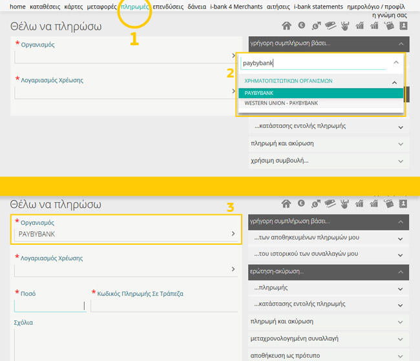The image size is (420, 361).
Task: Click the euro coin icon in the upper toolbar
Action: coord(301,26)
